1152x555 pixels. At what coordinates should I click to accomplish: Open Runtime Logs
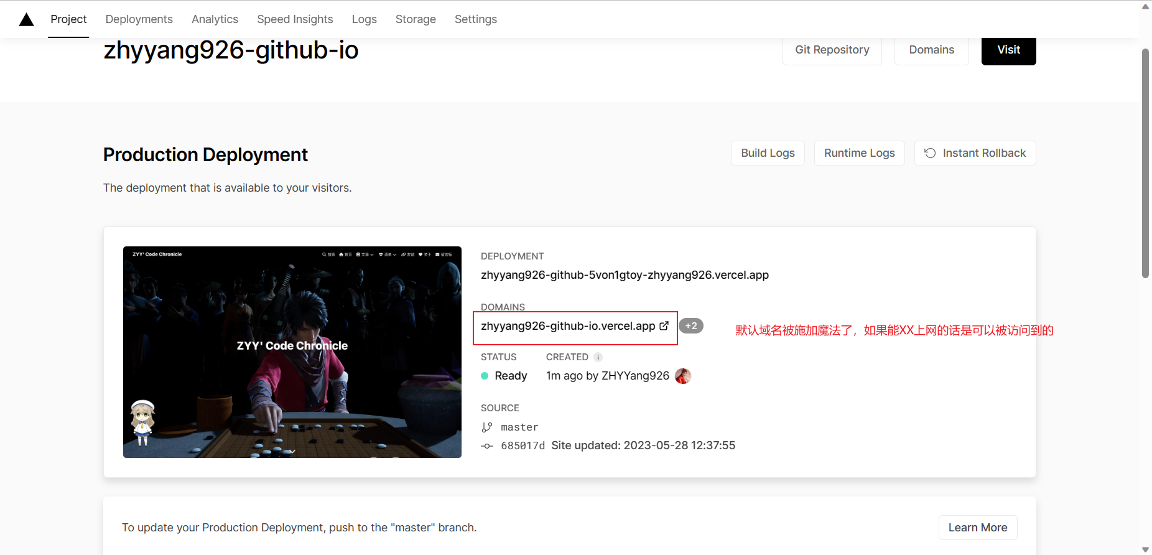tap(859, 153)
